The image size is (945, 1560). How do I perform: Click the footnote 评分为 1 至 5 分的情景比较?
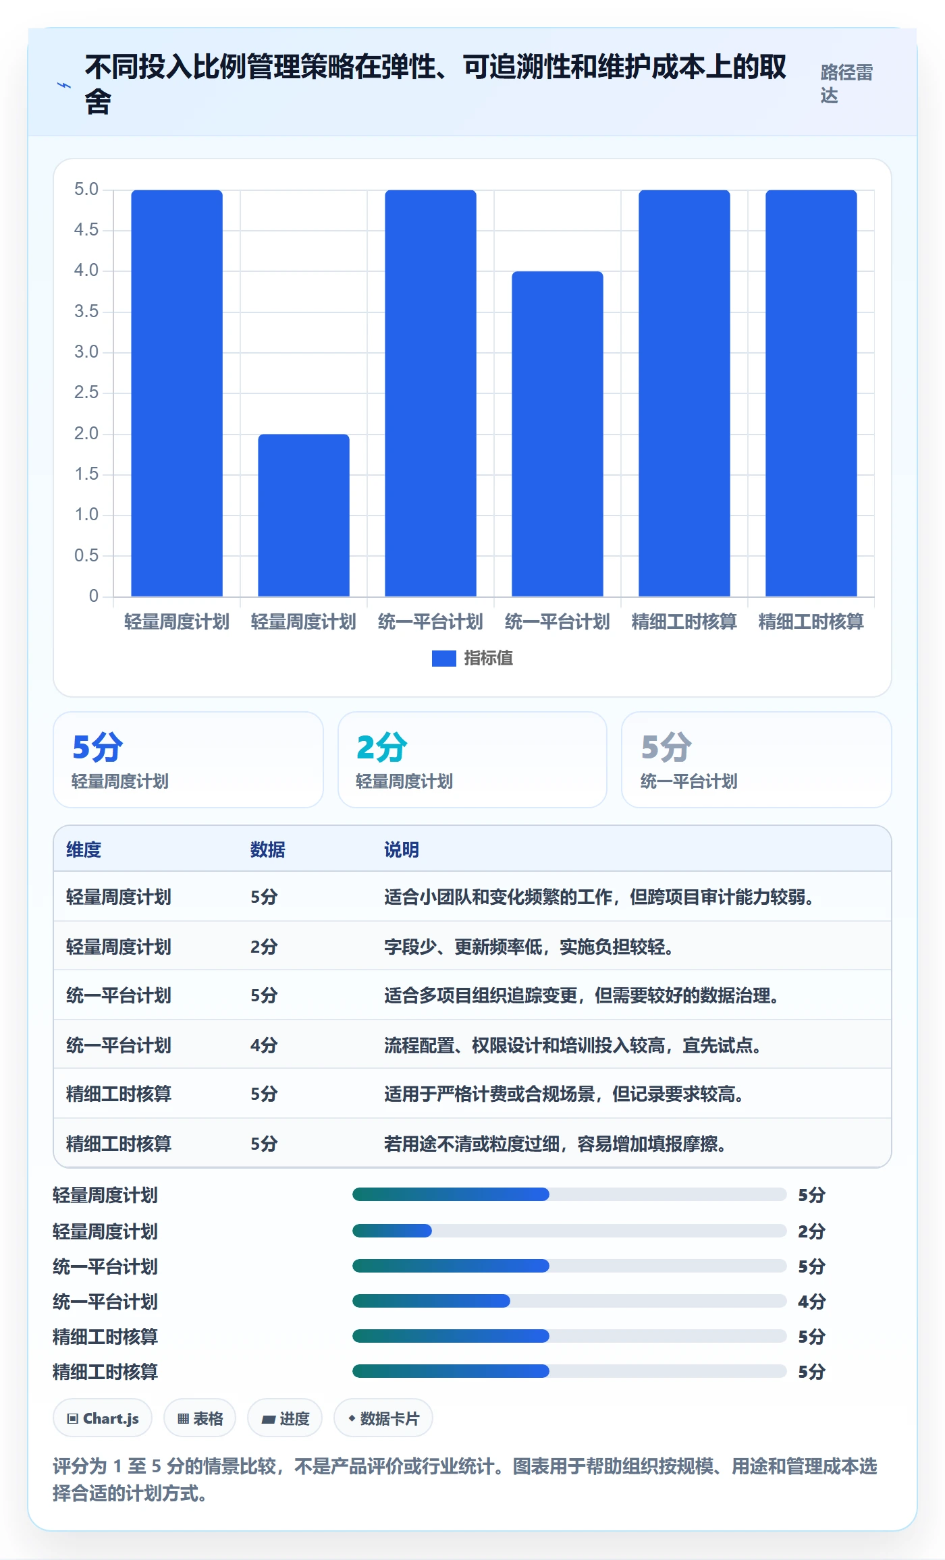tap(465, 1479)
